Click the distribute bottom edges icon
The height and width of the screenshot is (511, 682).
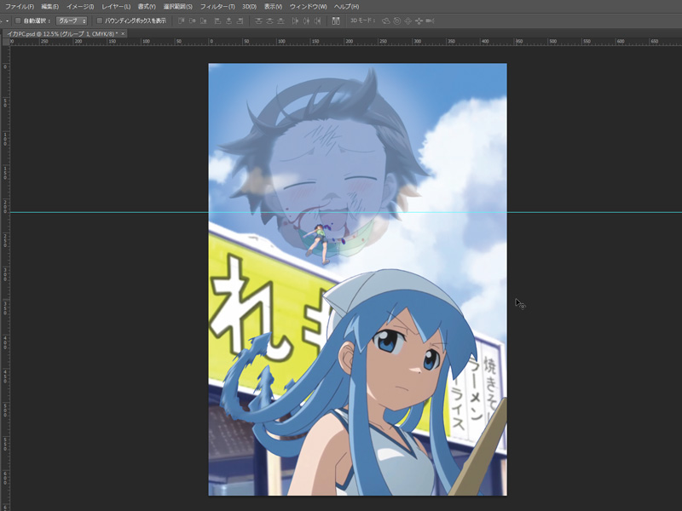[281, 20]
